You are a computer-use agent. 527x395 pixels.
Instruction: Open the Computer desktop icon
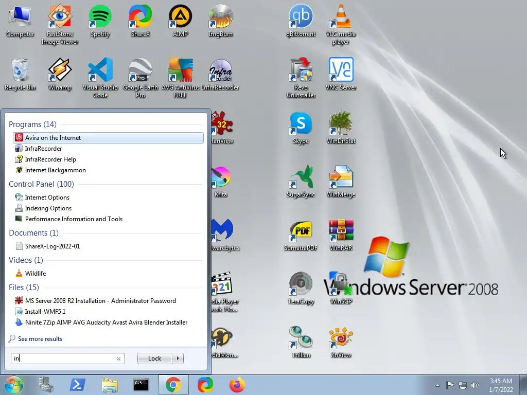click(x=20, y=21)
